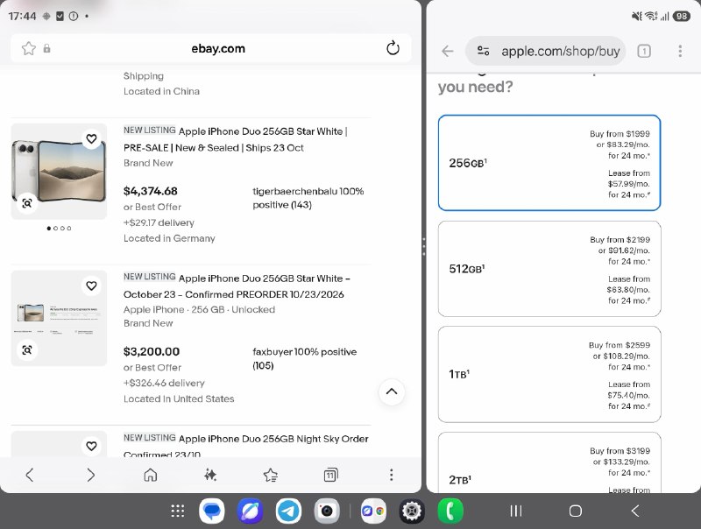The height and width of the screenshot is (529, 701).
Task: Watchlist the $3,200.00 iPhone Duo listing heart
Action: pos(92,286)
